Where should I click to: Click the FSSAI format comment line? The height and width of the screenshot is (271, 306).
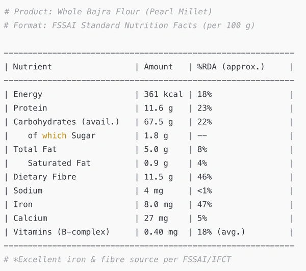coord(129,25)
